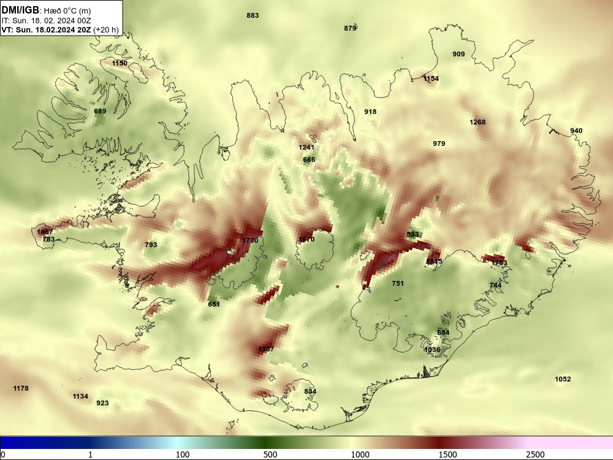This screenshot has height=460, width=613.
Task: Click the 1241 value in north Iceland
Action: 306,147
